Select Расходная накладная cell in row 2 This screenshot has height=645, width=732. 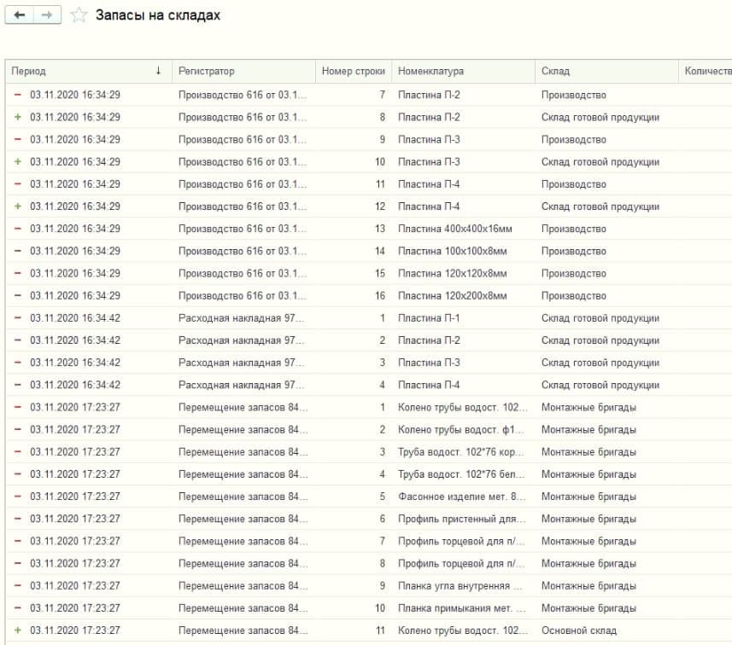[x=243, y=340]
